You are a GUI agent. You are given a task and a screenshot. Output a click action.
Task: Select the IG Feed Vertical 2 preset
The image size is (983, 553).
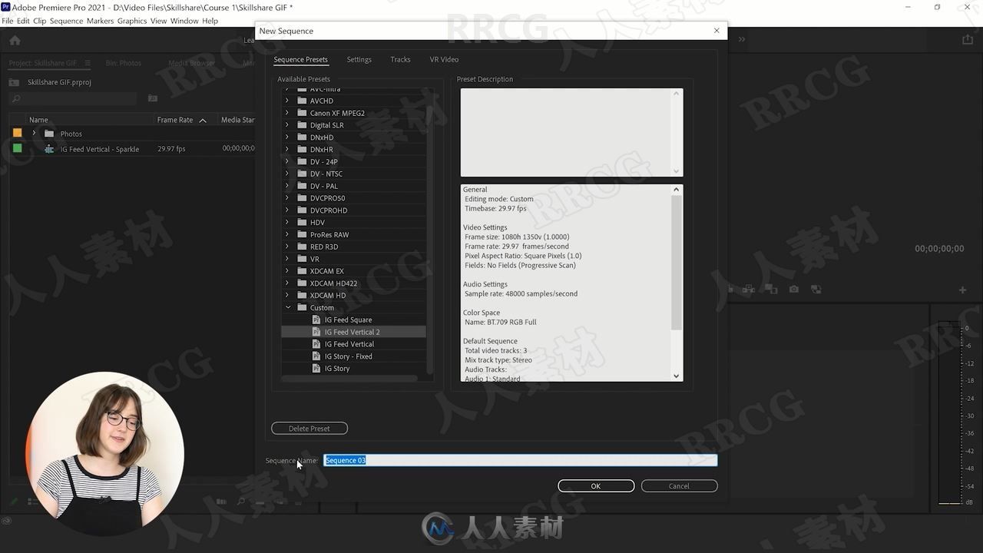[353, 332]
